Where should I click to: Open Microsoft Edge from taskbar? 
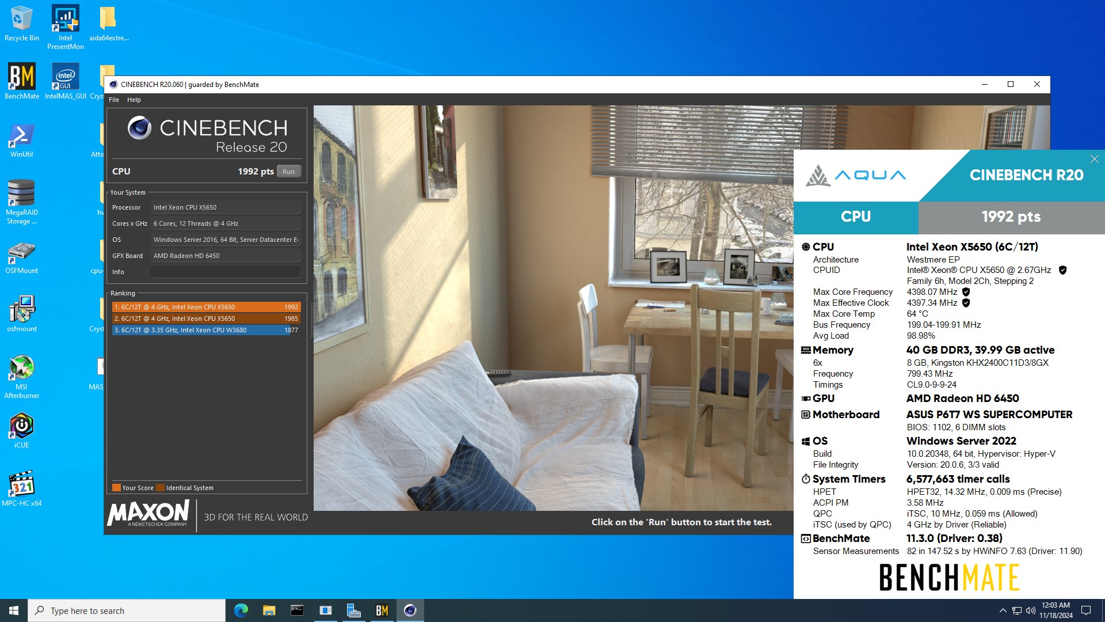coord(241,610)
